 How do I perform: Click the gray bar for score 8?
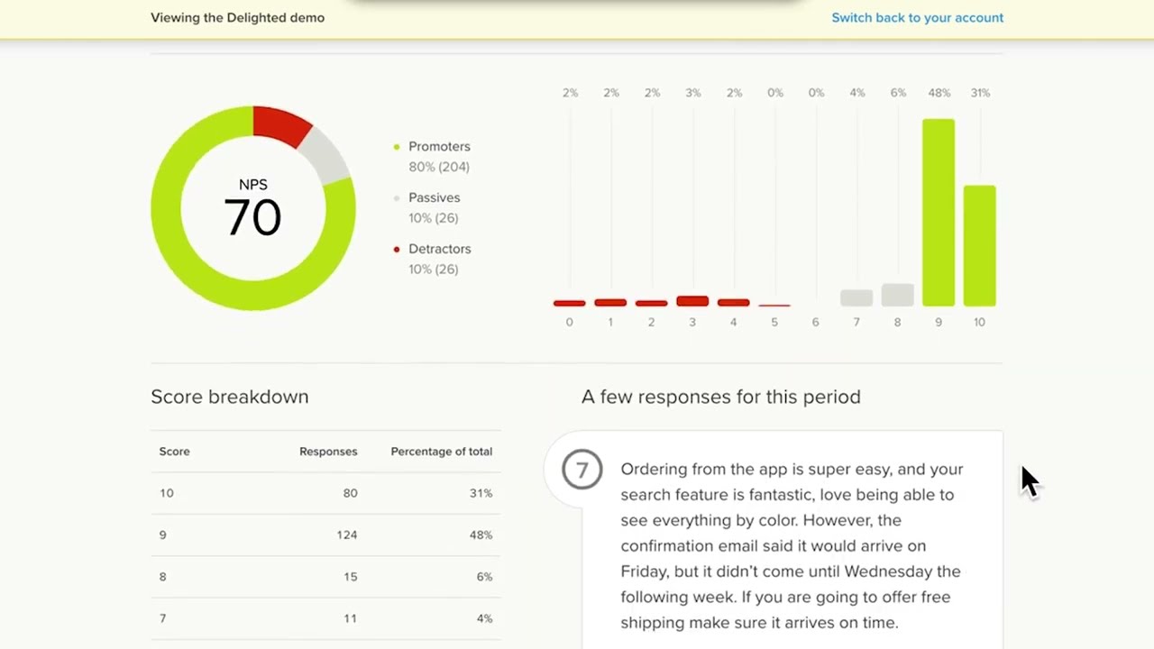coord(897,295)
